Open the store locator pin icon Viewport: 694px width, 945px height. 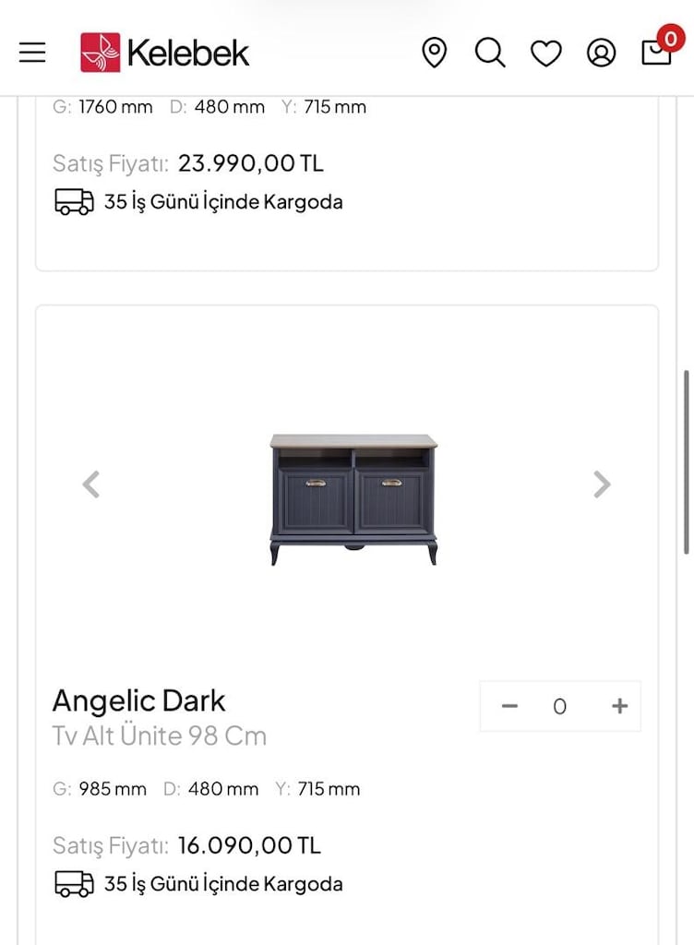coord(434,53)
